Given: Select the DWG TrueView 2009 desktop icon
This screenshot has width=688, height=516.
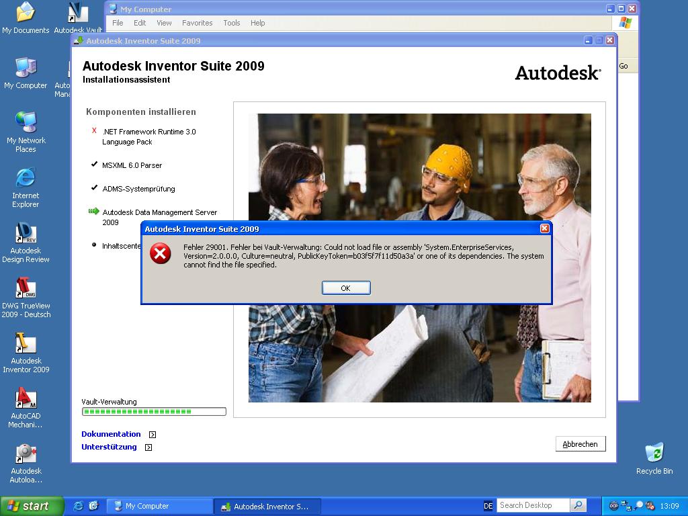Looking at the screenshot, I should click(x=26, y=298).
